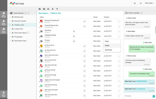
Task: Open Cloud Drives in left sidebar
Action: coord(4,30)
